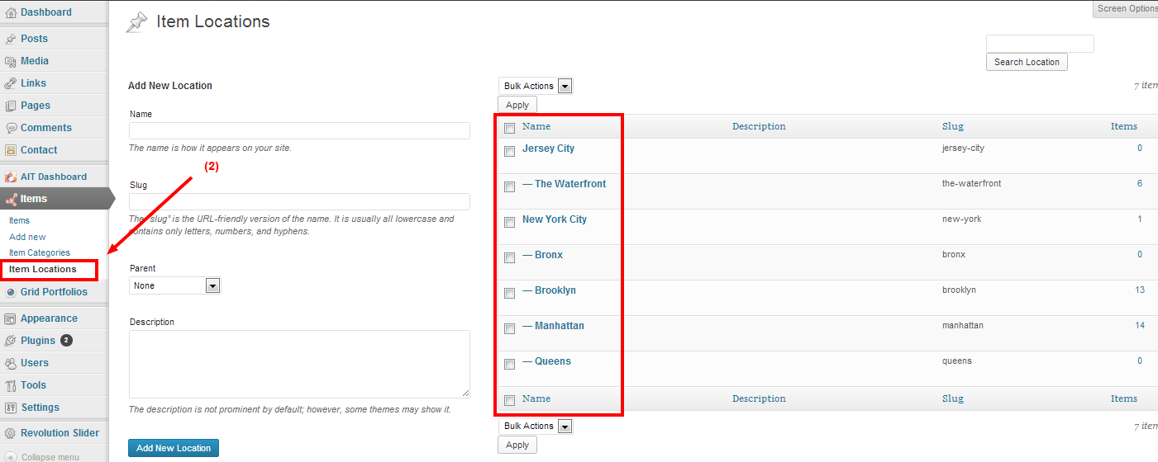Screen dimensions: 1158x462
Task: Click the Plugins plug icon
Action: click(11, 341)
